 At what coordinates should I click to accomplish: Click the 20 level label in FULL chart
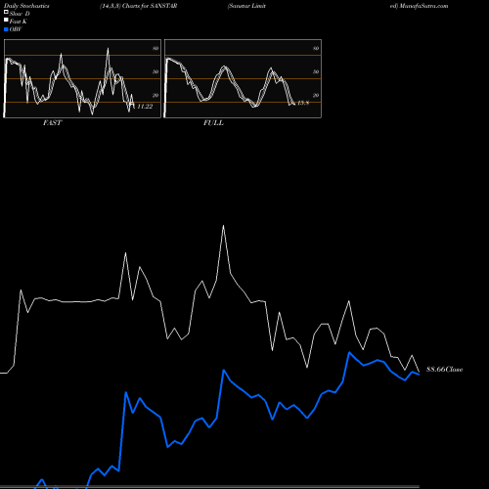coord(316,96)
